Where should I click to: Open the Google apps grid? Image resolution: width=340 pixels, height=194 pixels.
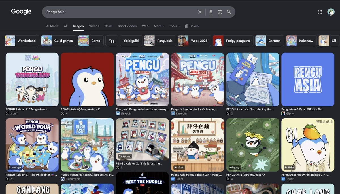point(320,12)
